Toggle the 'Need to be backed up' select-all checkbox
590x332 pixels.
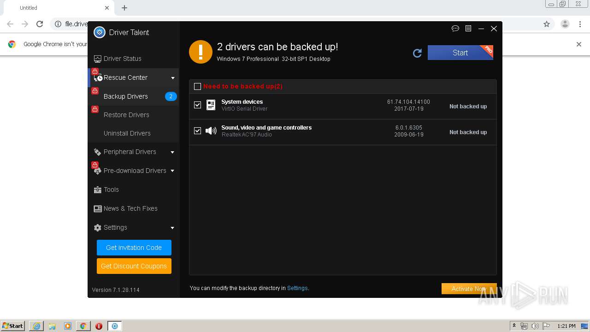click(x=198, y=86)
